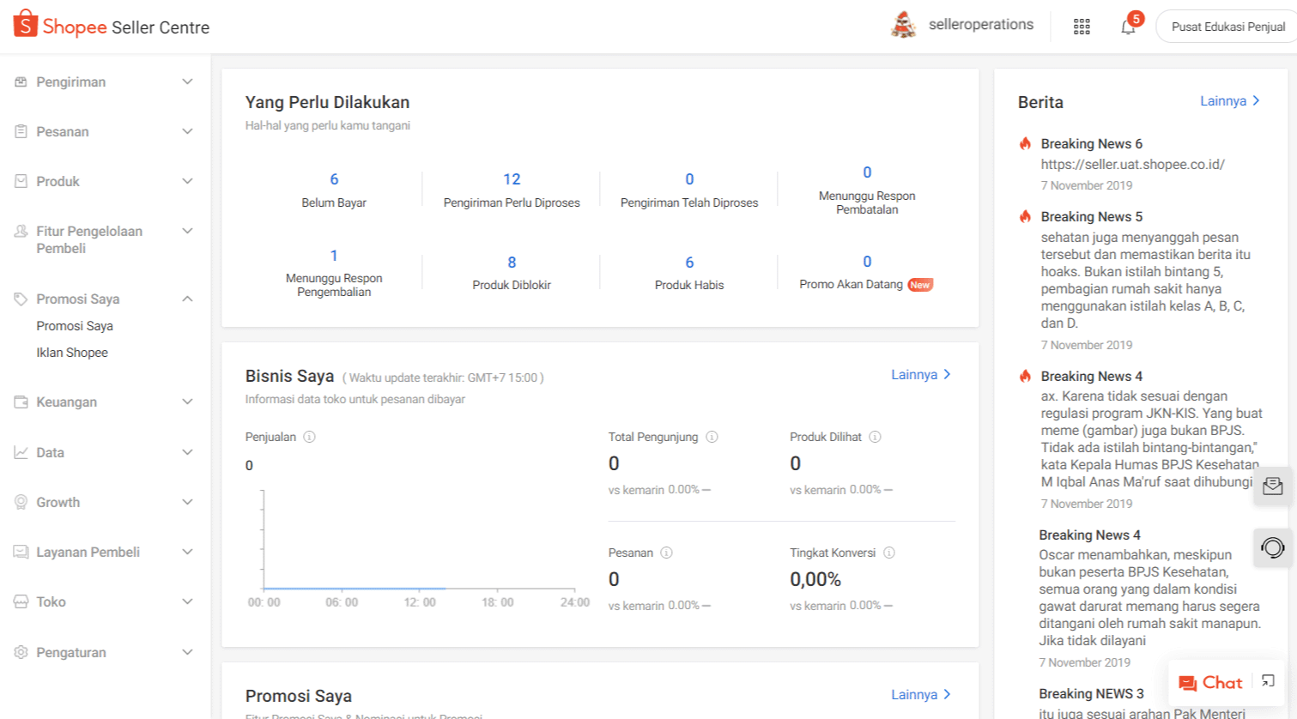Click the info icon beside Total Pengunjung
1297x719 pixels.
(712, 437)
